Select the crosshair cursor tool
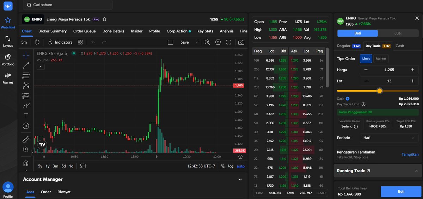Image resolution: width=423 pixels, height=199 pixels. pos(26,55)
